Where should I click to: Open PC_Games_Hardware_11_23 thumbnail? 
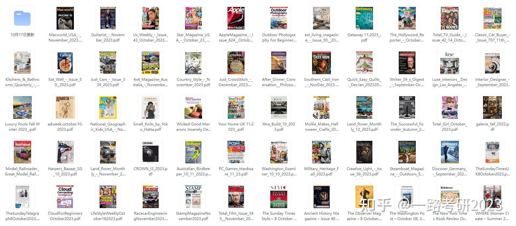(x=236, y=152)
